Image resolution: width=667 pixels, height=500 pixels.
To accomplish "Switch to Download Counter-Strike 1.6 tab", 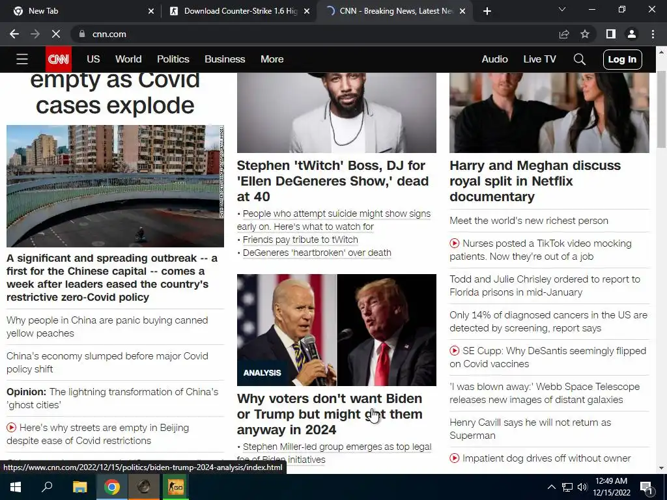I will (x=240, y=11).
